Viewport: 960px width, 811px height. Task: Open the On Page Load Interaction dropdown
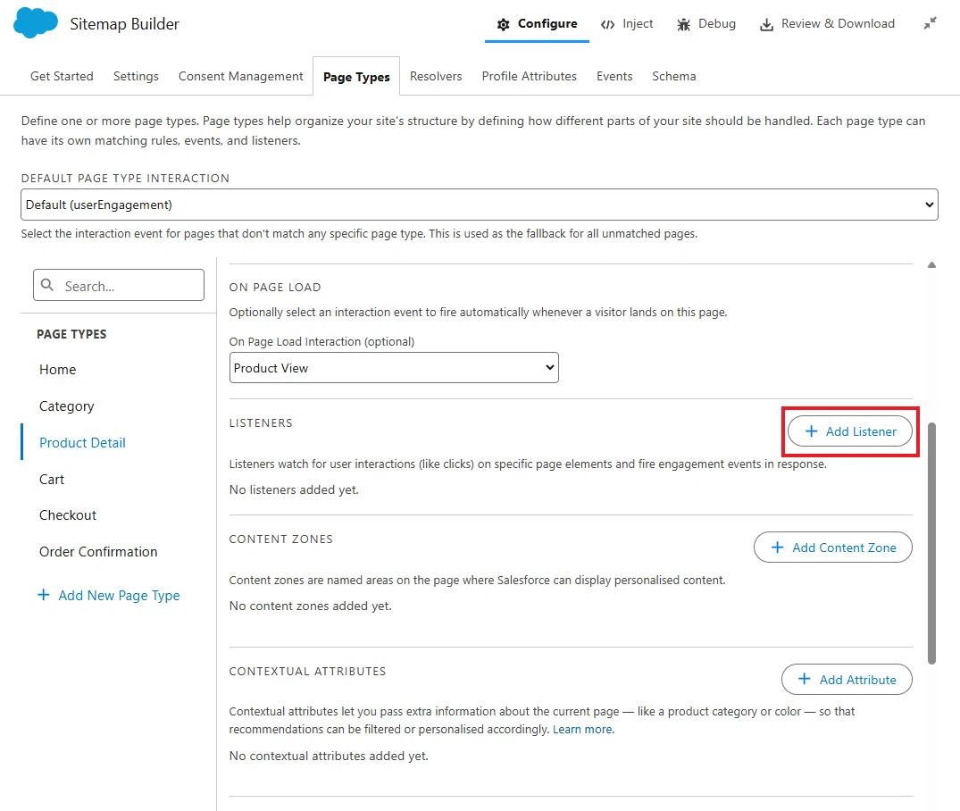click(x=394, y=367)
